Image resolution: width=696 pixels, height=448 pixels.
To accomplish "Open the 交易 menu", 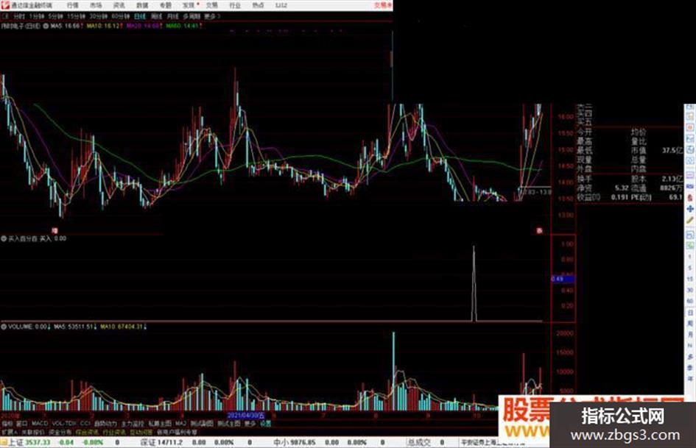I will [211, 5].
